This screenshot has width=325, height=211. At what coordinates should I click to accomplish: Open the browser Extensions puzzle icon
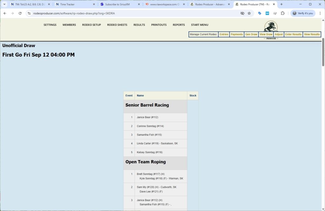pyautogui.click(x=283, y=13)
